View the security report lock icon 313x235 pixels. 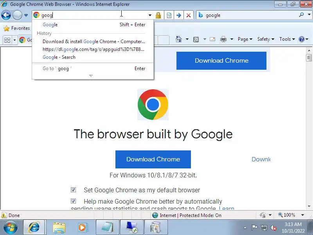click(x=158, y=15)
